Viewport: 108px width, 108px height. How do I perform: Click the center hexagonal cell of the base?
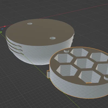click(84, 63)
